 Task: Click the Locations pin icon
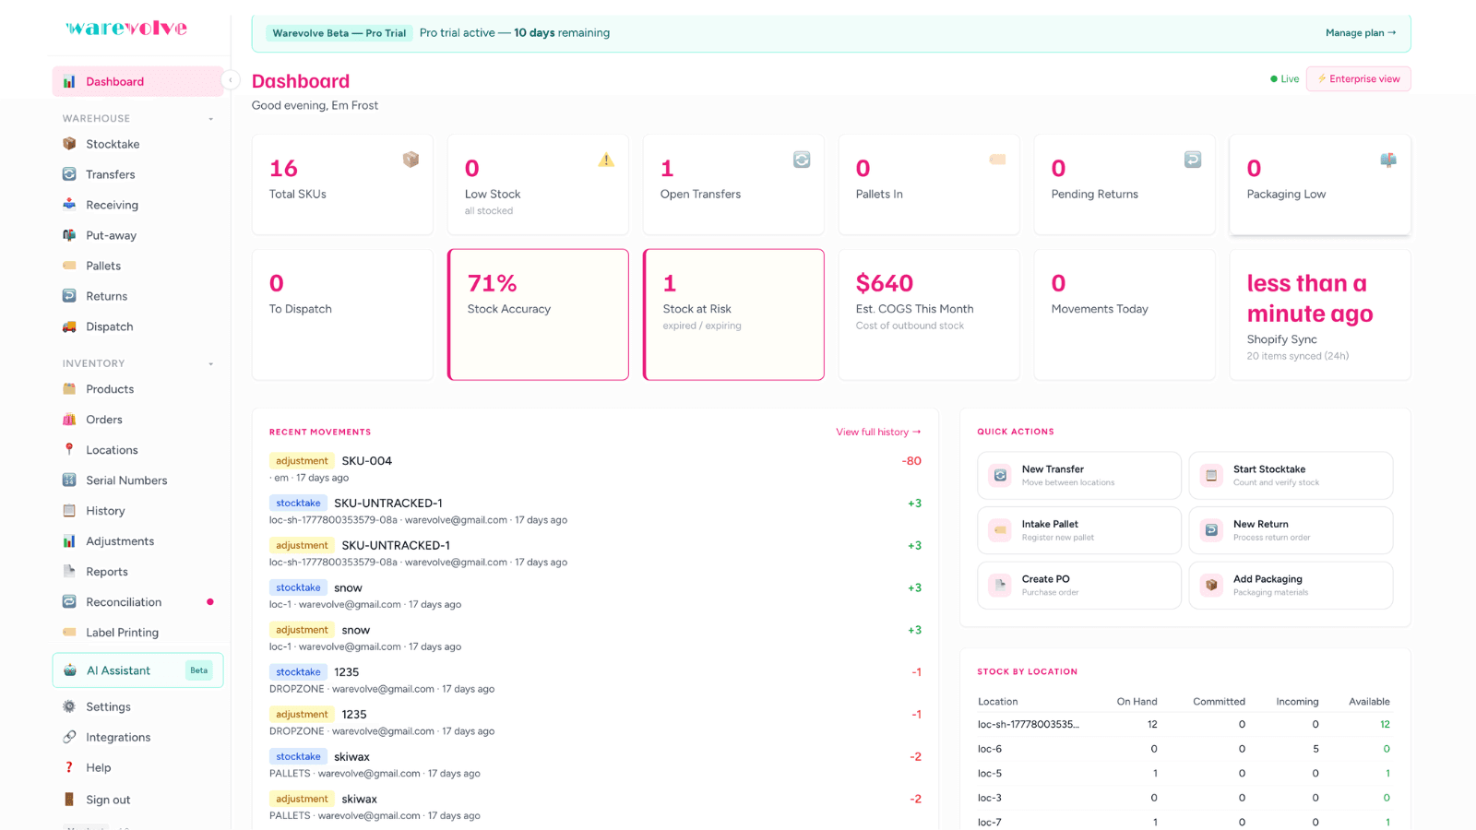(69, 450)
